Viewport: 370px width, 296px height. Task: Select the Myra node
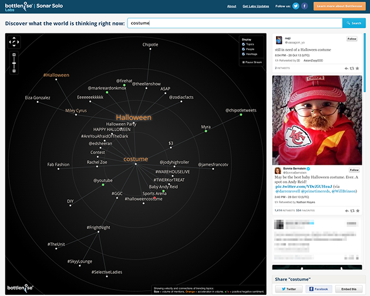coord(206,127)
